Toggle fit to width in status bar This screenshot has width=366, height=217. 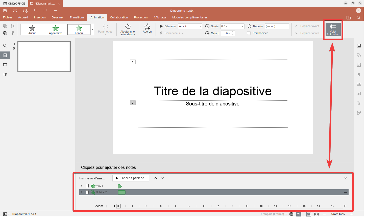click(316, 214)
